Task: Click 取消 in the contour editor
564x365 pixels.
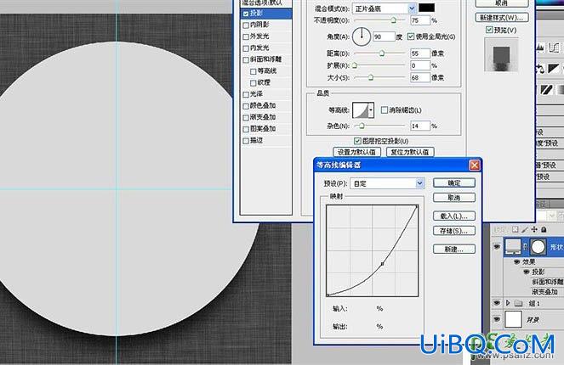Action: pyautogui.click(x=454, y=198)
